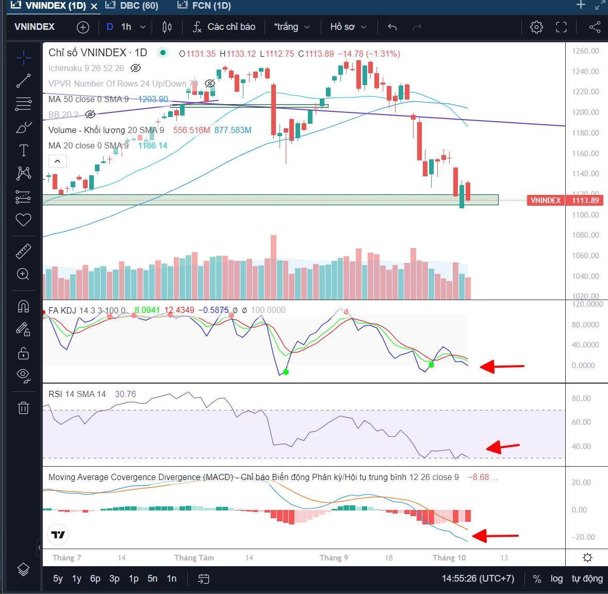This screenshot has width=608, height=594.
Task: Open Các chỉ báo indicators menu
Action: pyautogui.click(x=224, y=27)
